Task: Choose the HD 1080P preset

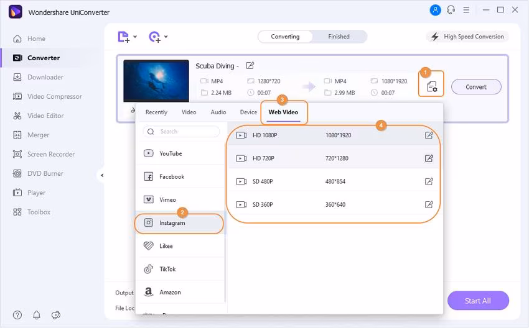Action: (334, 135)
